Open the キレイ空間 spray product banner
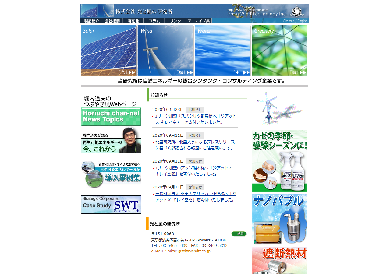390x274 pixels. [280, 161]
